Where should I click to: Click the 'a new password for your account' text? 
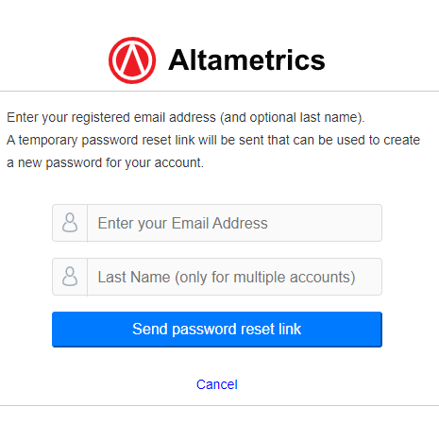pos(105,163)
